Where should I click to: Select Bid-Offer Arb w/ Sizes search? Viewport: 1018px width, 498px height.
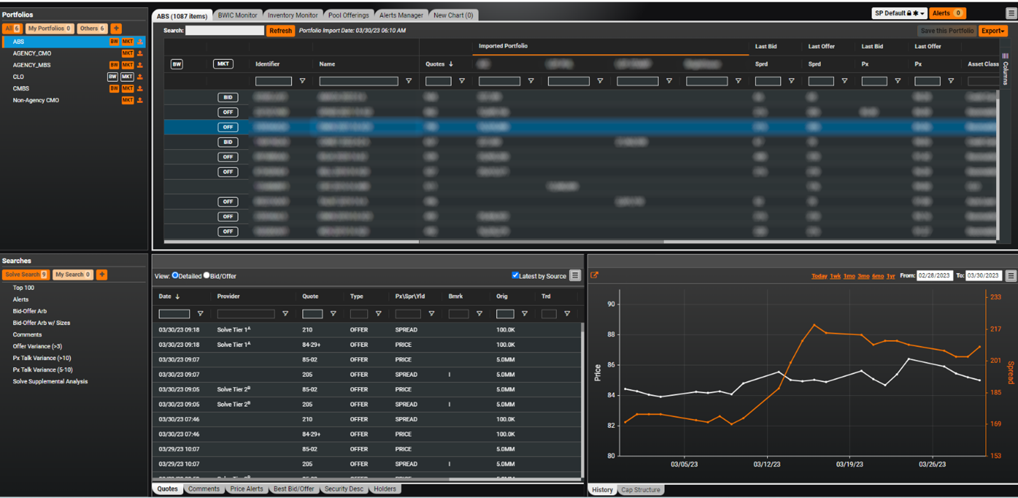[41, 323]
